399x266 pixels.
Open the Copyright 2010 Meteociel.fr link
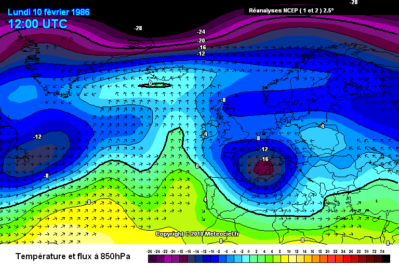click(x=197, y=234)
